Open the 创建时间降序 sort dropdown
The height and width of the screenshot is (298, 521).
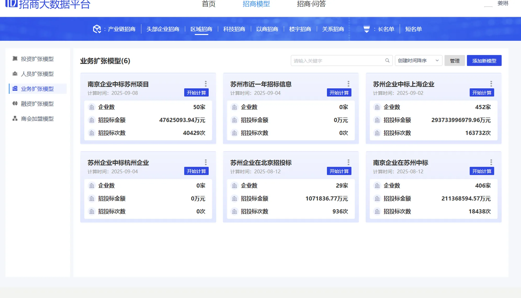pos(418,61)
